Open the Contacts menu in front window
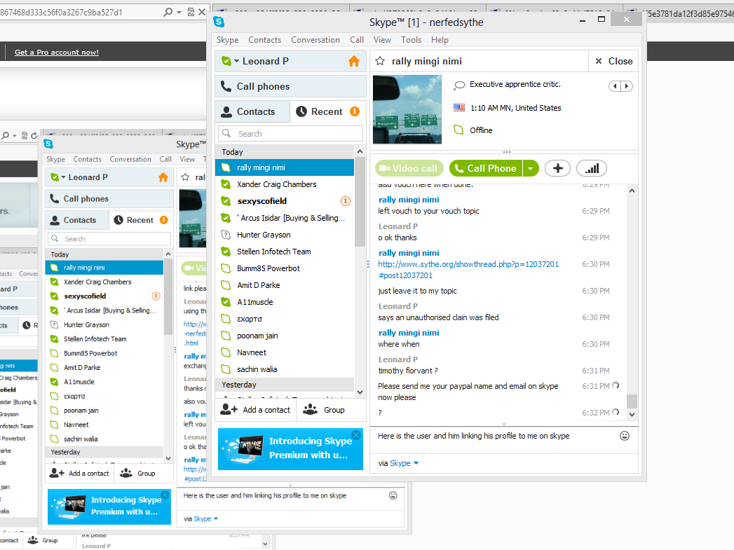The image size is (734, 550). [264, 40]
